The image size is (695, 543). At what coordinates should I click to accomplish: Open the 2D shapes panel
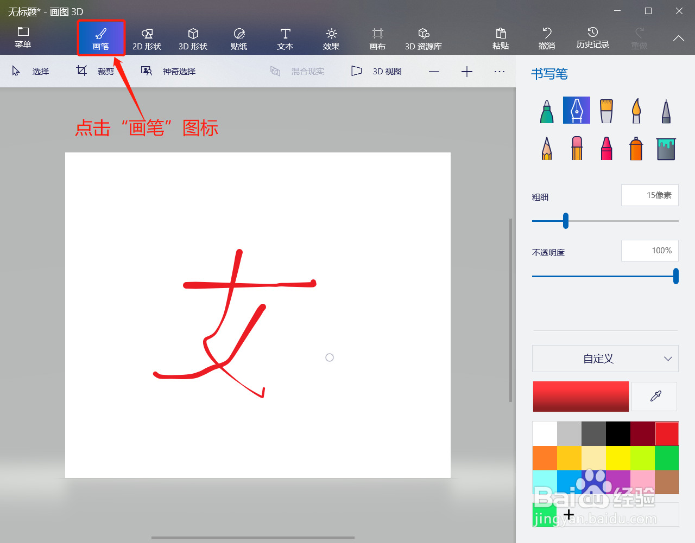(146, 38)
